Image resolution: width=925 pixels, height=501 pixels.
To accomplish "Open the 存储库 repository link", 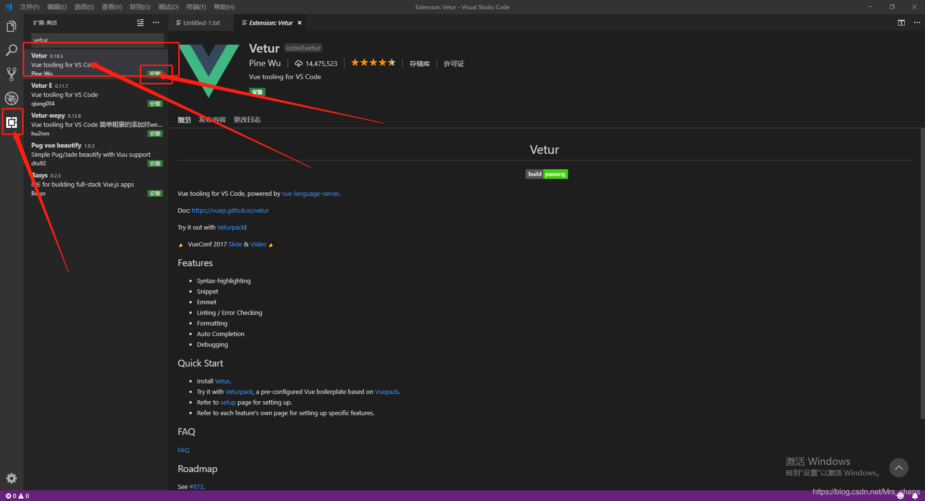I will coord(420,64).
